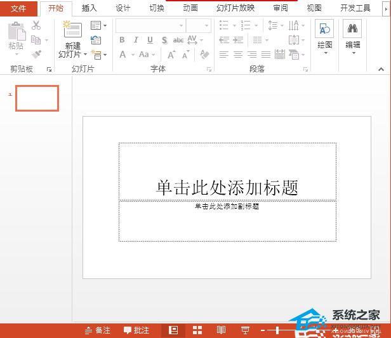This screenshot has height=338, width=391.
Task: Open the 幻灯片放映 ribbon tab
Action: pos(235,8)
